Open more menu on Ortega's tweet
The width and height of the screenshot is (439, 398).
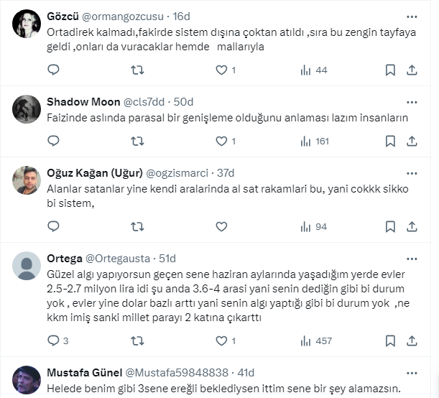pyautogui.click(x=412, y=259)
